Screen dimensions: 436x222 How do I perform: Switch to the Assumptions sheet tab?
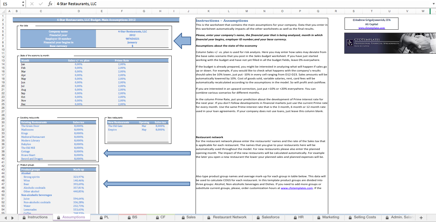click(x=71, y=217)
